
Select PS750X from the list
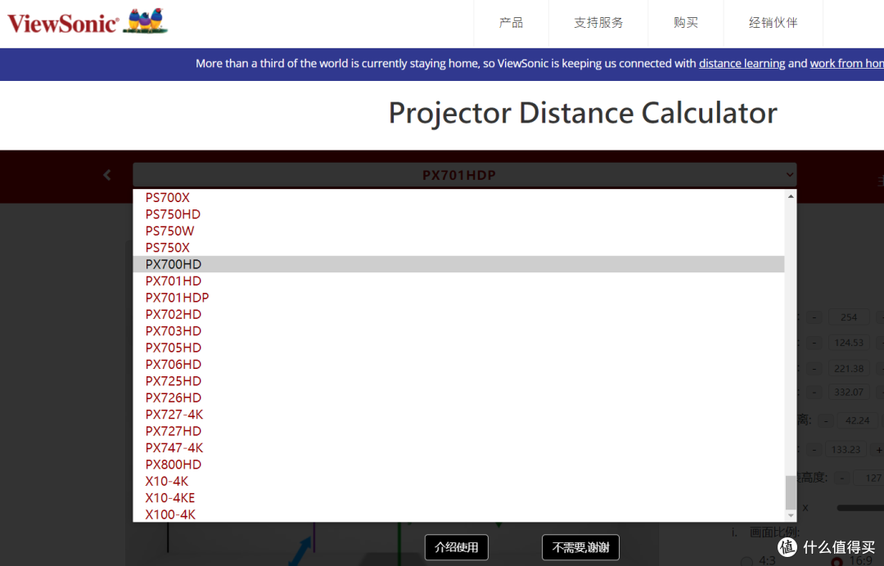click(458, 248)
